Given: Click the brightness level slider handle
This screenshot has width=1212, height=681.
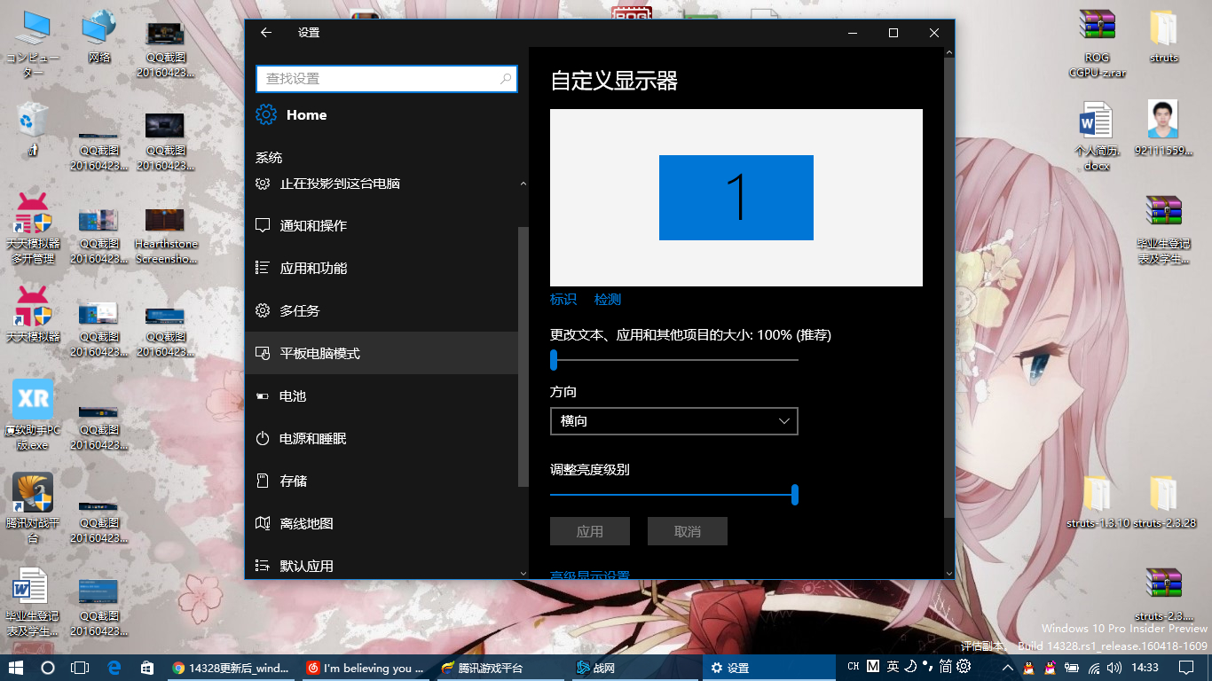Looking at the screenshot, I should click(x=795, y=494).
